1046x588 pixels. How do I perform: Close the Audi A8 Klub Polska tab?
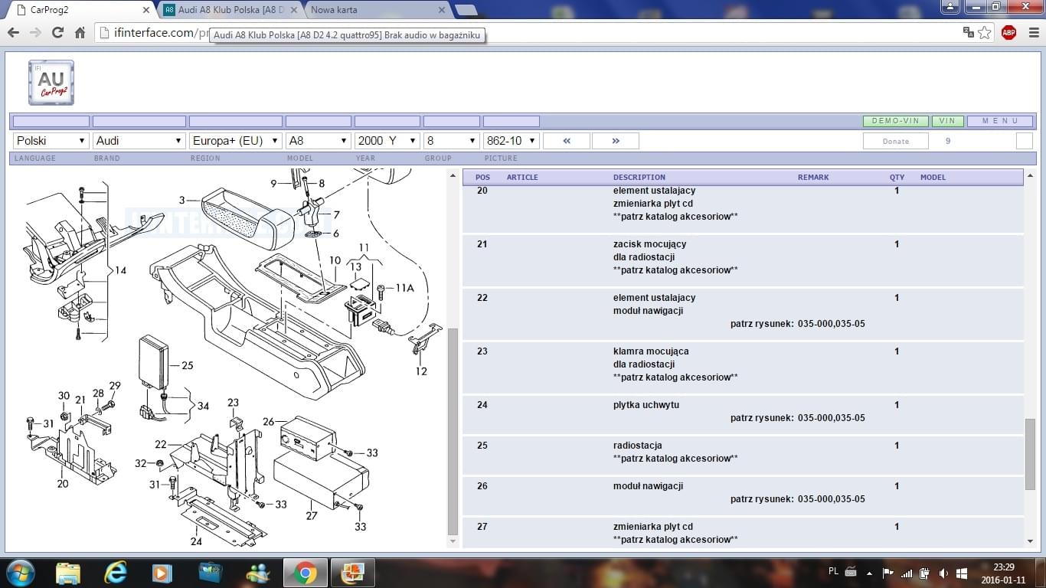point(294,10)
